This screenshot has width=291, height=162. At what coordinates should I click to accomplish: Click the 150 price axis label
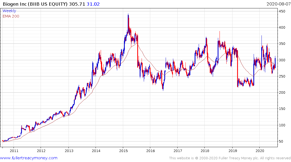(x=282, y=109)
